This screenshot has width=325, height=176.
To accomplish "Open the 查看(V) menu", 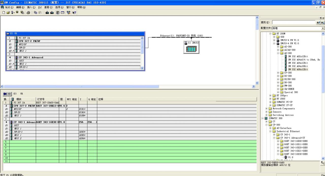I will click(49, 7).
